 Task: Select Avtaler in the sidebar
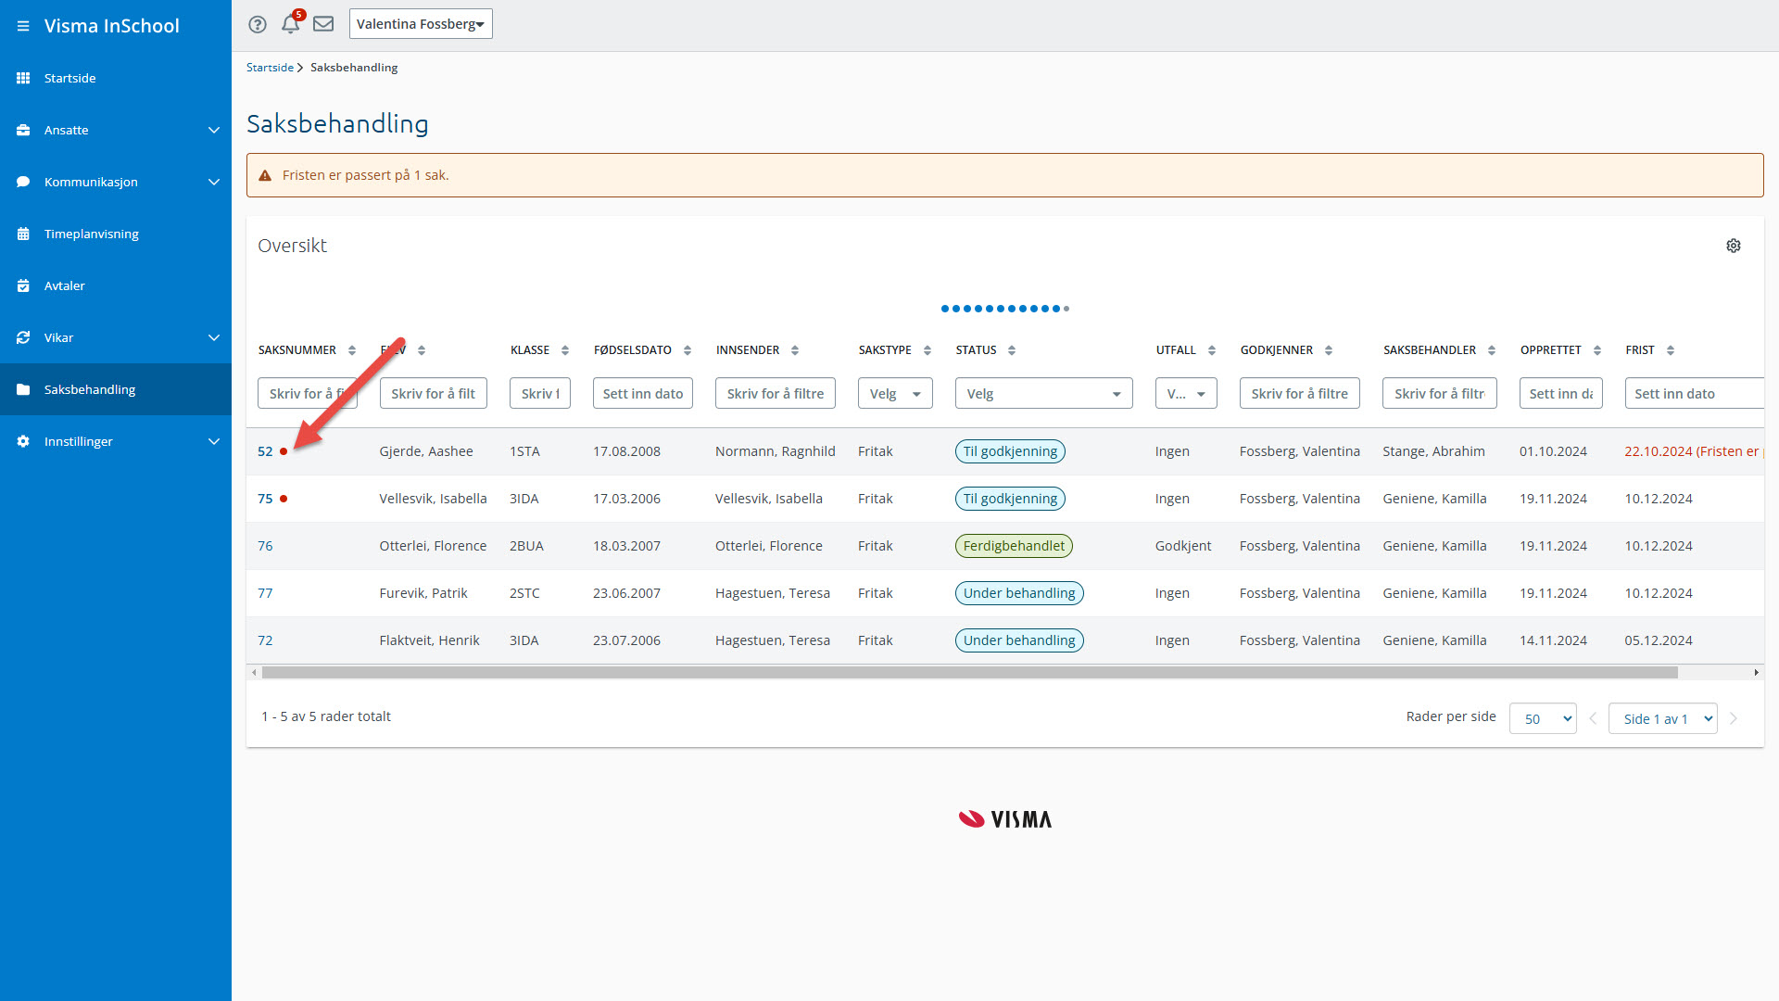tap(65, 285)
